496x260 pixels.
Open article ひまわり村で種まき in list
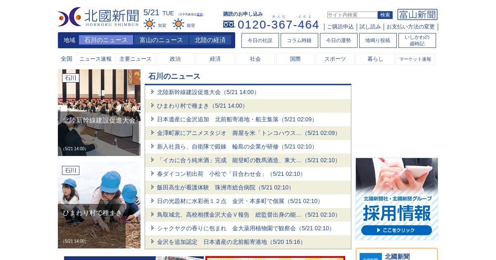pos(248,106)
